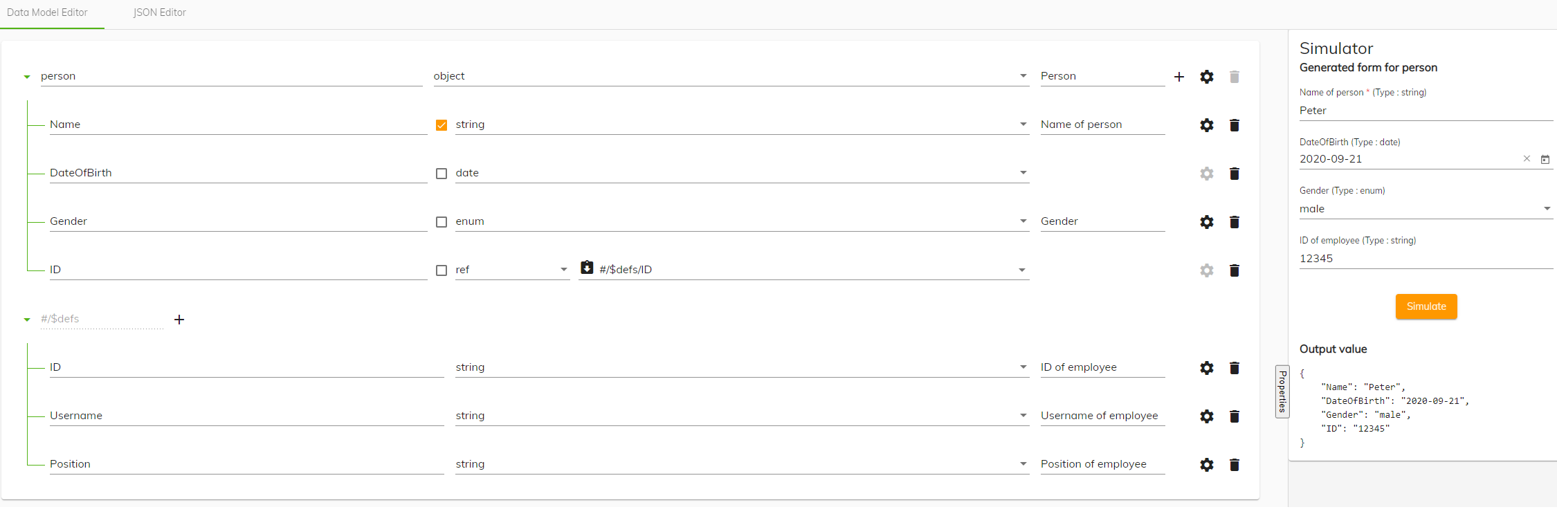Image resolution: width=1557 pixels, height=525 pixels.
Task: Open settings gear for Name property
Action: [1207, 125]
